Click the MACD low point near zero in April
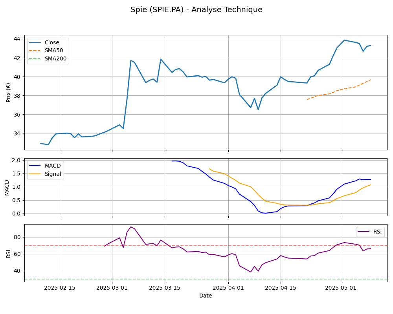Viewport: 393px width, 314px height. 266,213
